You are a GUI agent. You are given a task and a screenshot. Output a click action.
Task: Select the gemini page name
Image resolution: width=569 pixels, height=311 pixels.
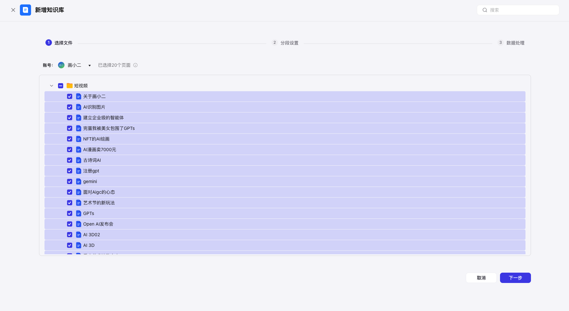(x=90, y=181)
